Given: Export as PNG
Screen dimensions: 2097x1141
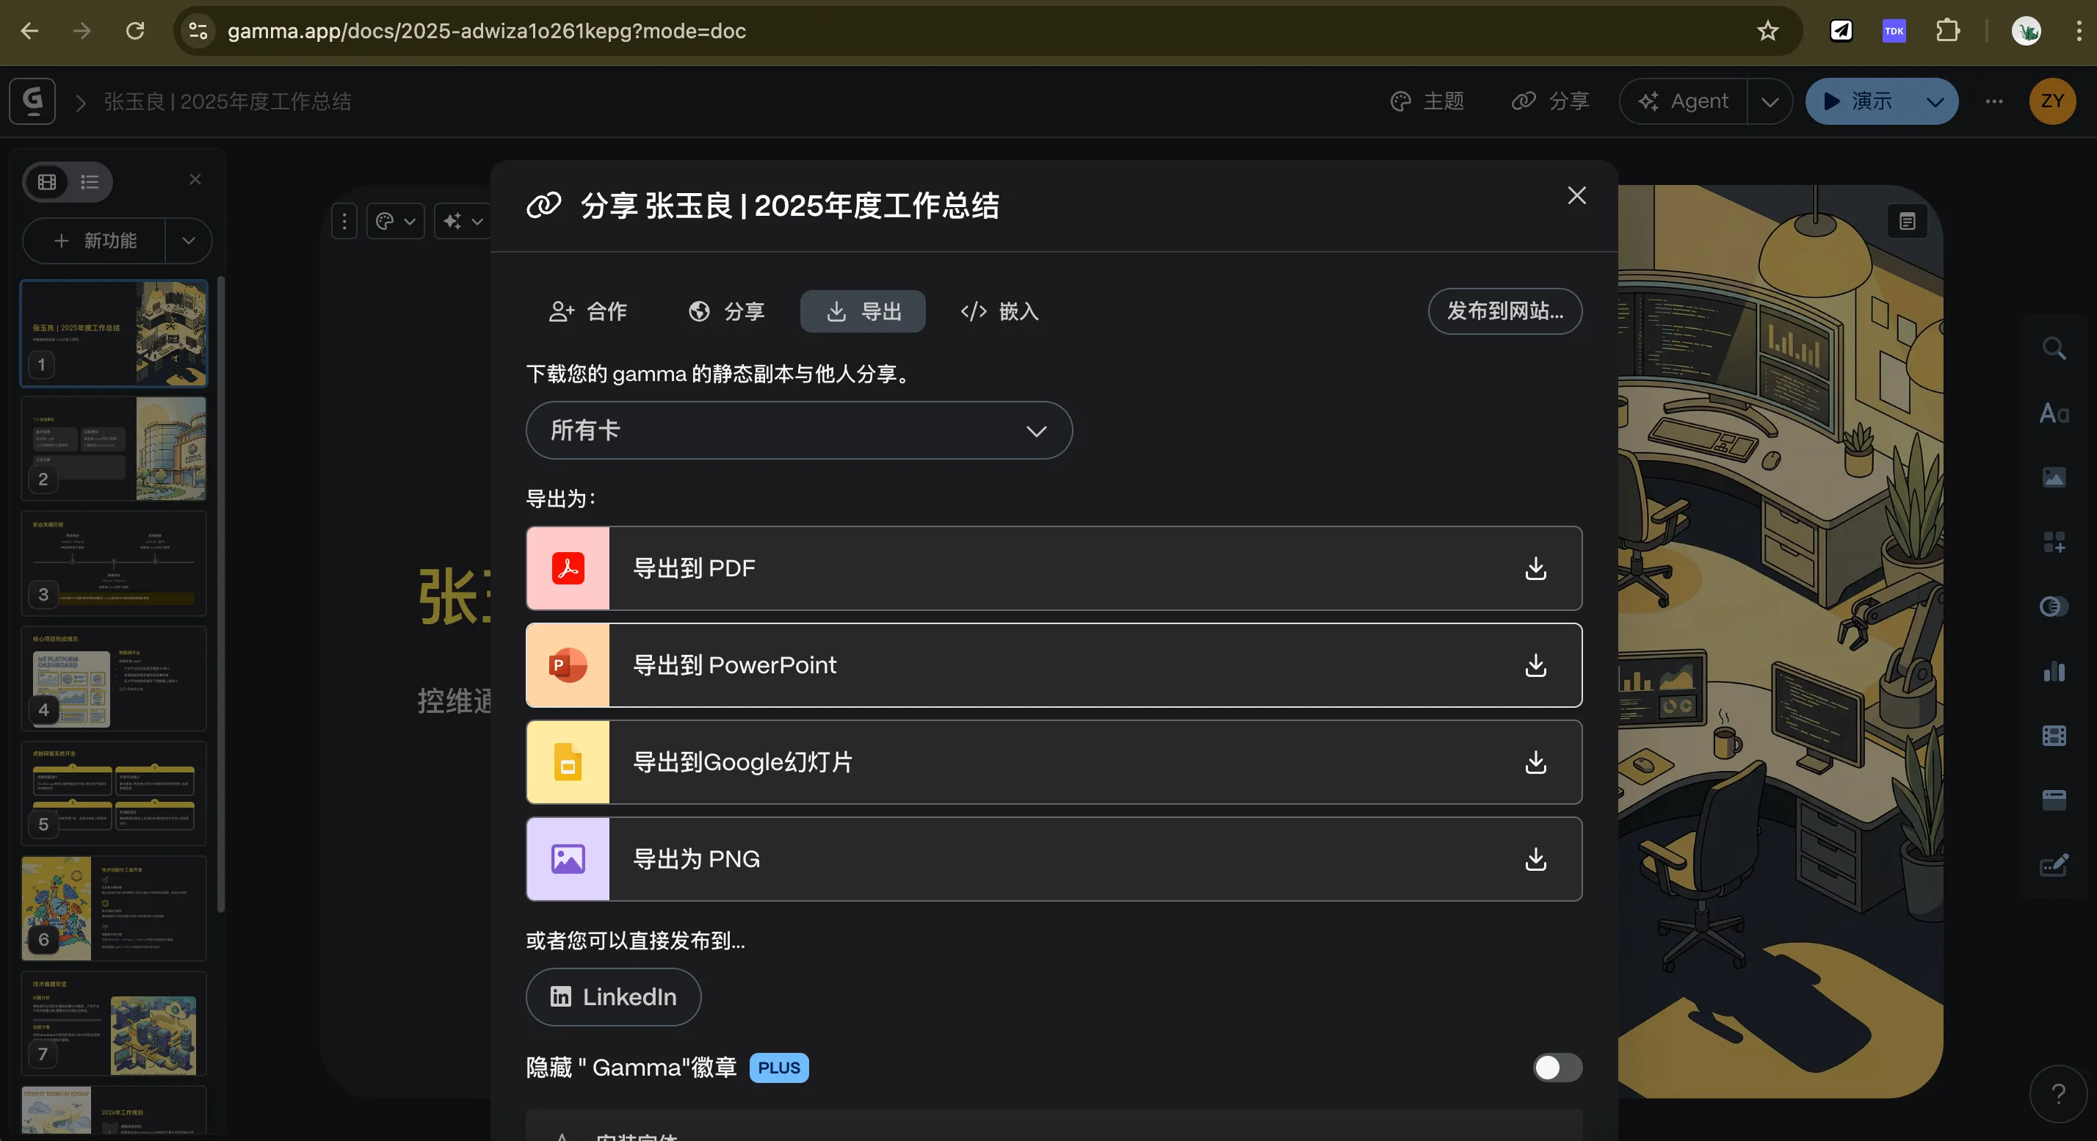Looking at the screenshot, I should coord(1054,858).
